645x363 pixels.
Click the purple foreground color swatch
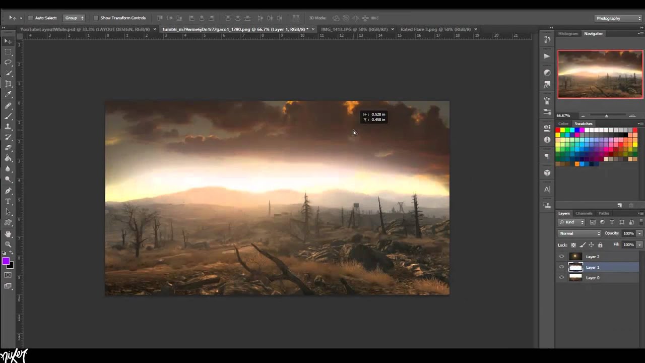point(6,261)
